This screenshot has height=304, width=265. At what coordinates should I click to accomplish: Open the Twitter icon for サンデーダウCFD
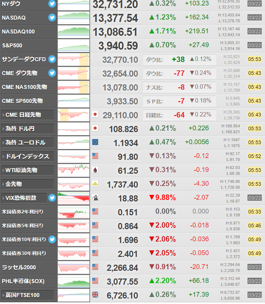click(x=52, y=59)
